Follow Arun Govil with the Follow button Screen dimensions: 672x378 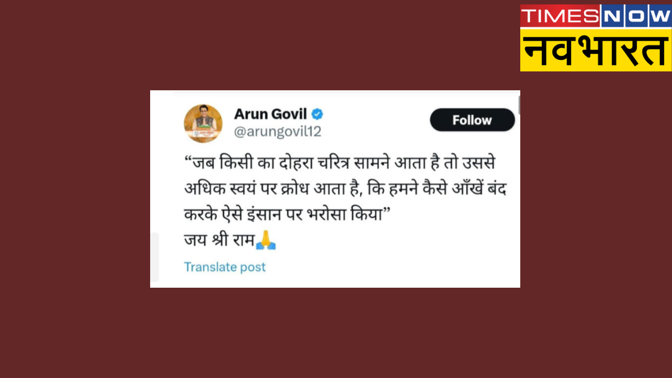click(472, 120)
